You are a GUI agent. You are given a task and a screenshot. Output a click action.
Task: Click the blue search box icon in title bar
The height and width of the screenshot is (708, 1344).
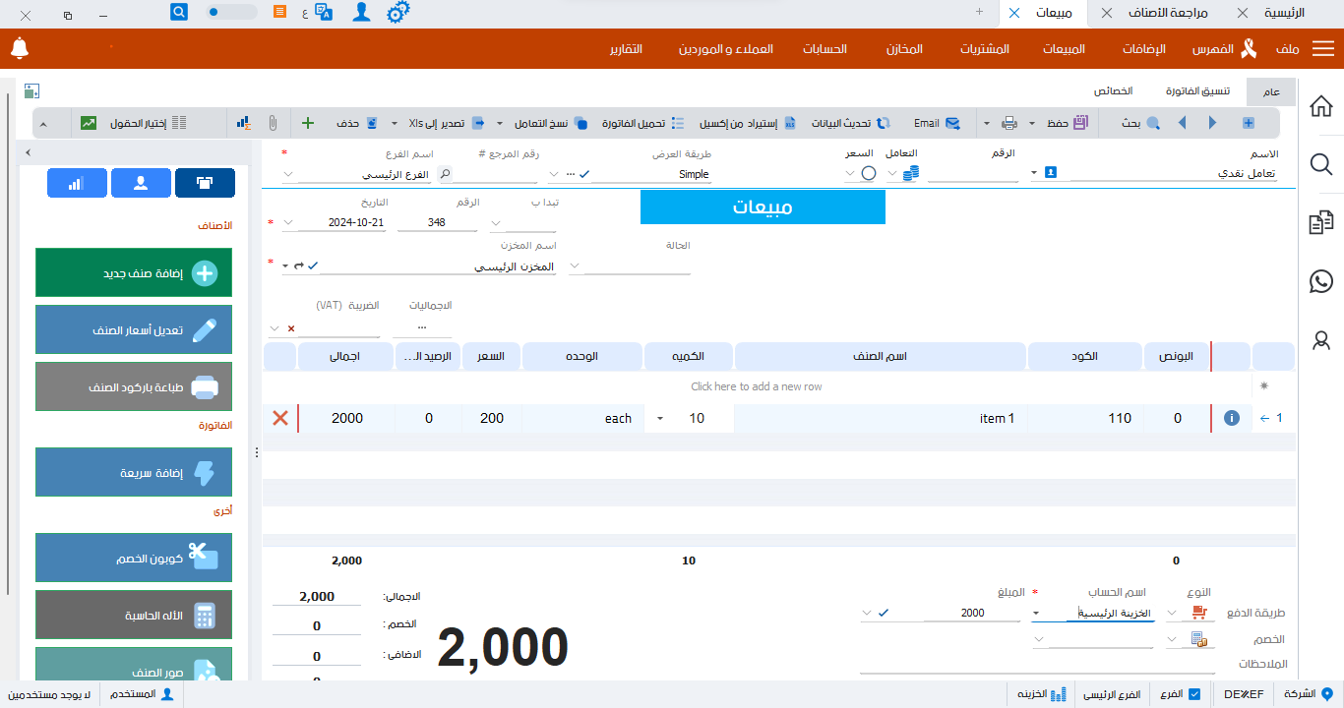tap(179, 12)
